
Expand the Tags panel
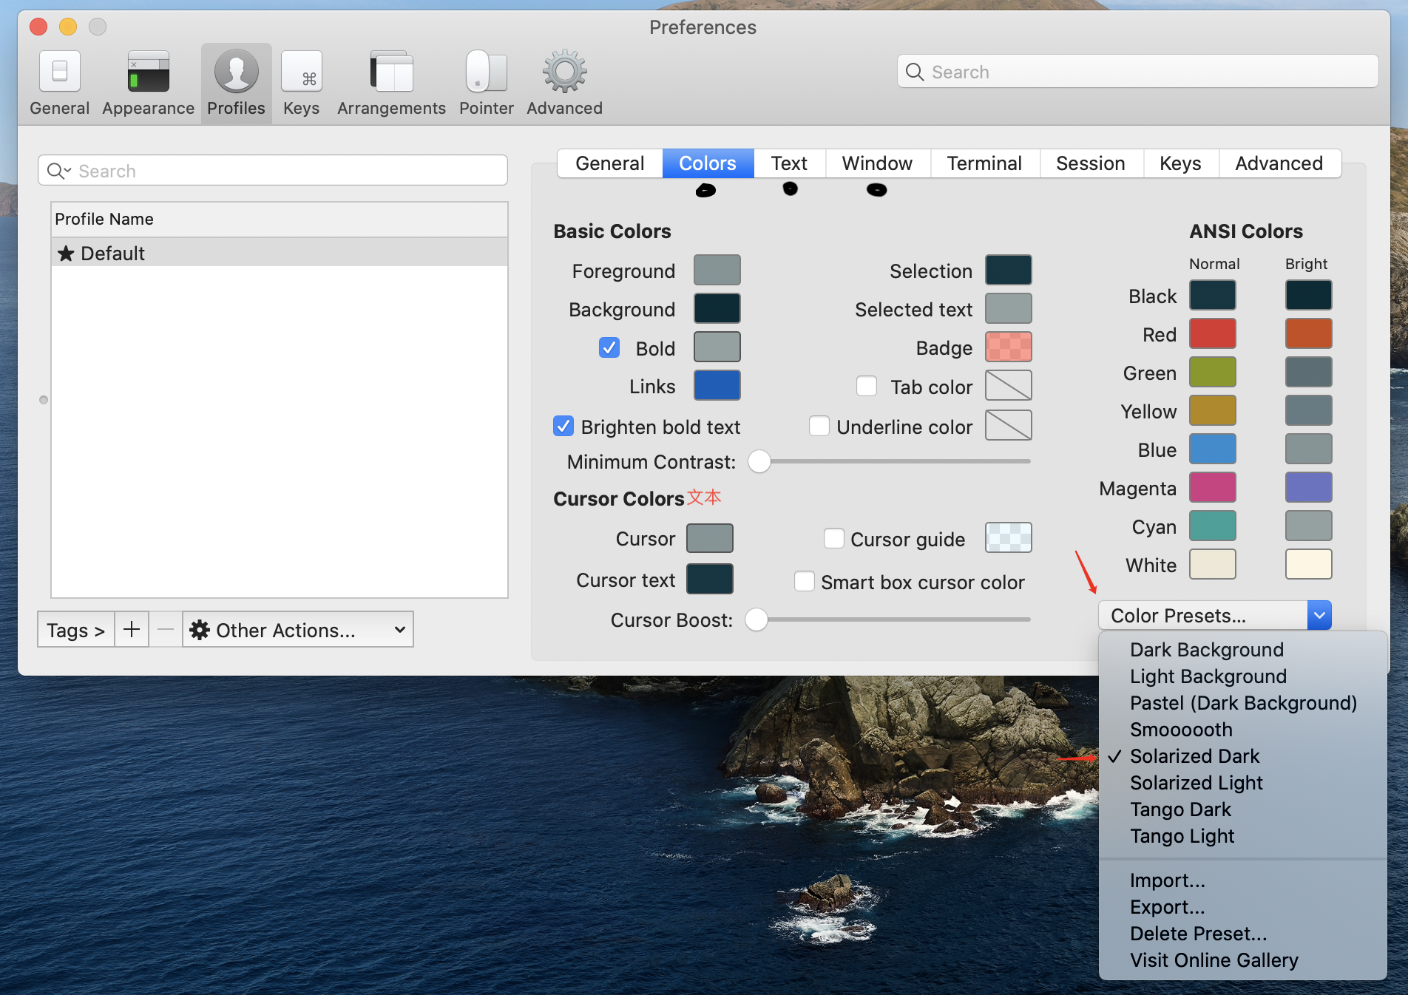point(76,630)
